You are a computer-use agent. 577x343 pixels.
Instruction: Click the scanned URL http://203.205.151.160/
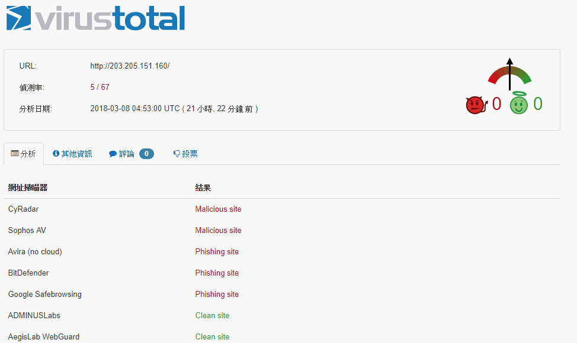130,66
